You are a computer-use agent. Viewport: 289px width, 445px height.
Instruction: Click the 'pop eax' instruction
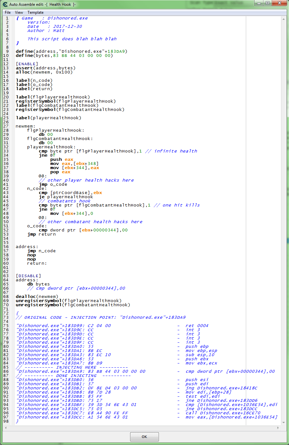click(60, 172)
